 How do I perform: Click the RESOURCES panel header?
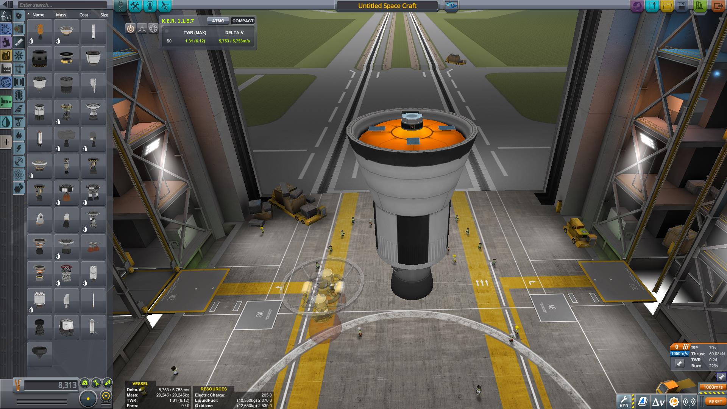coord(214,389)
